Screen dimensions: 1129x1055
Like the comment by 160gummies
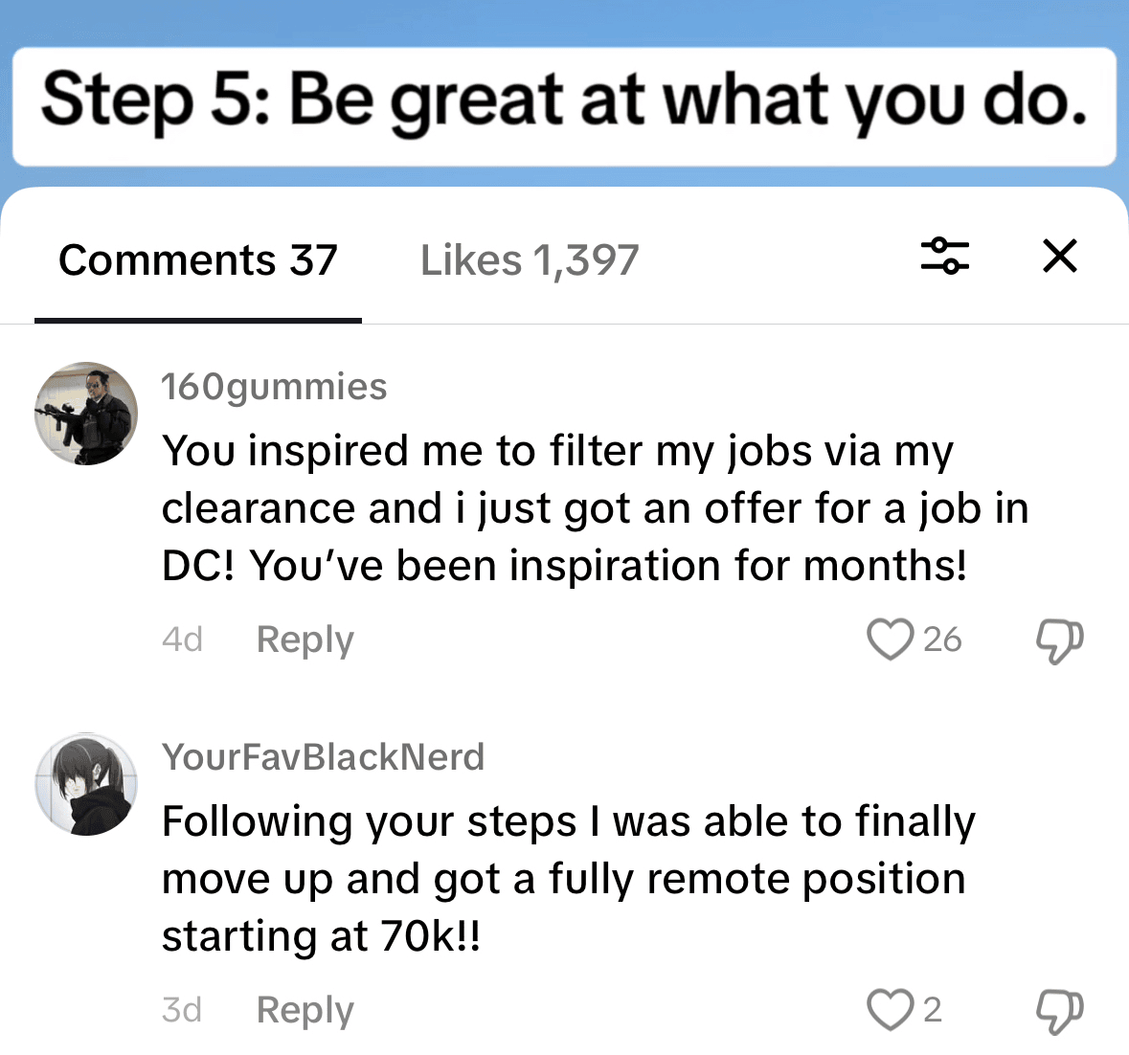click(x=890, y=640)
